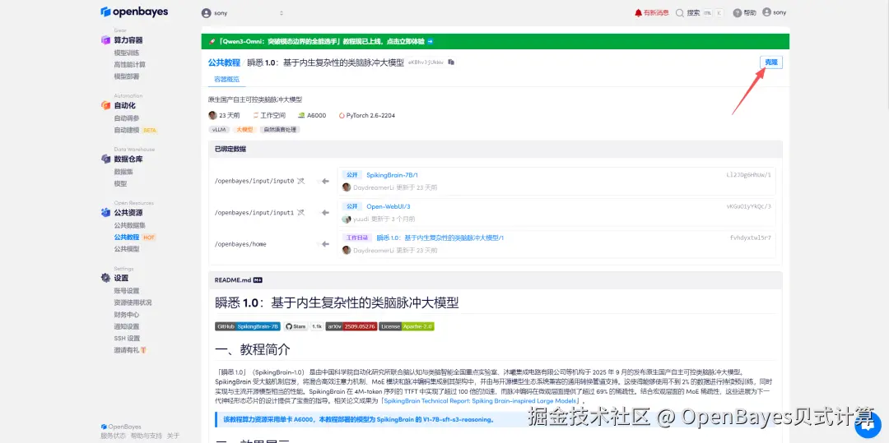Viewport: 889px width, 443px height.
Task: Click the PyTorch flame icon
Action: point(342,115)
